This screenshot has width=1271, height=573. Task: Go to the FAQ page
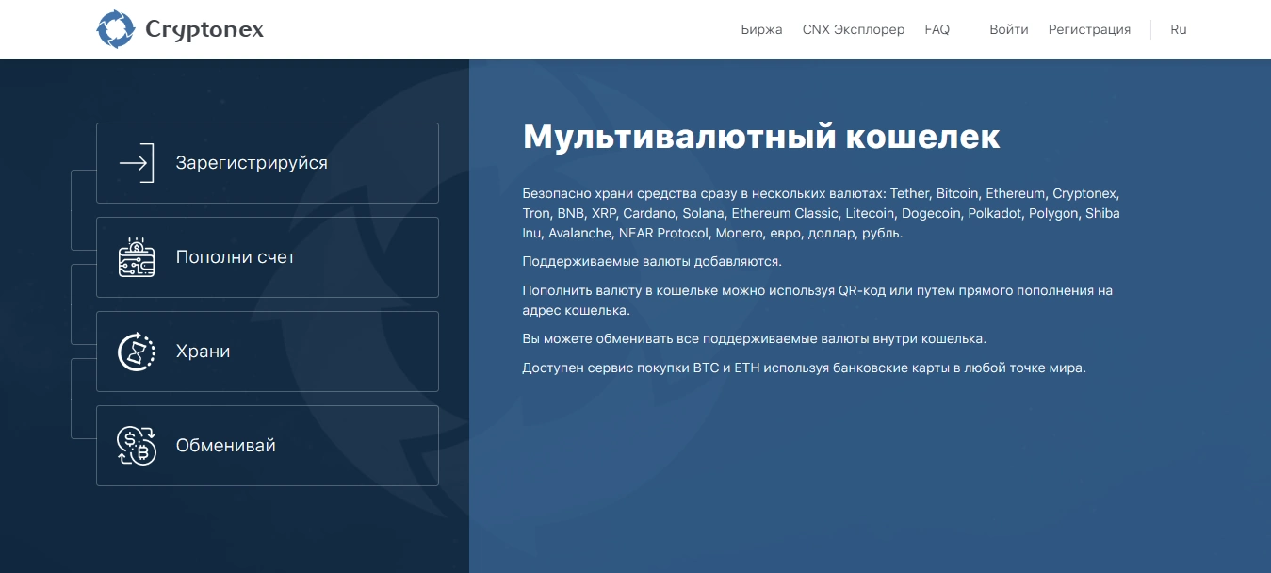[x=937, y=29]
